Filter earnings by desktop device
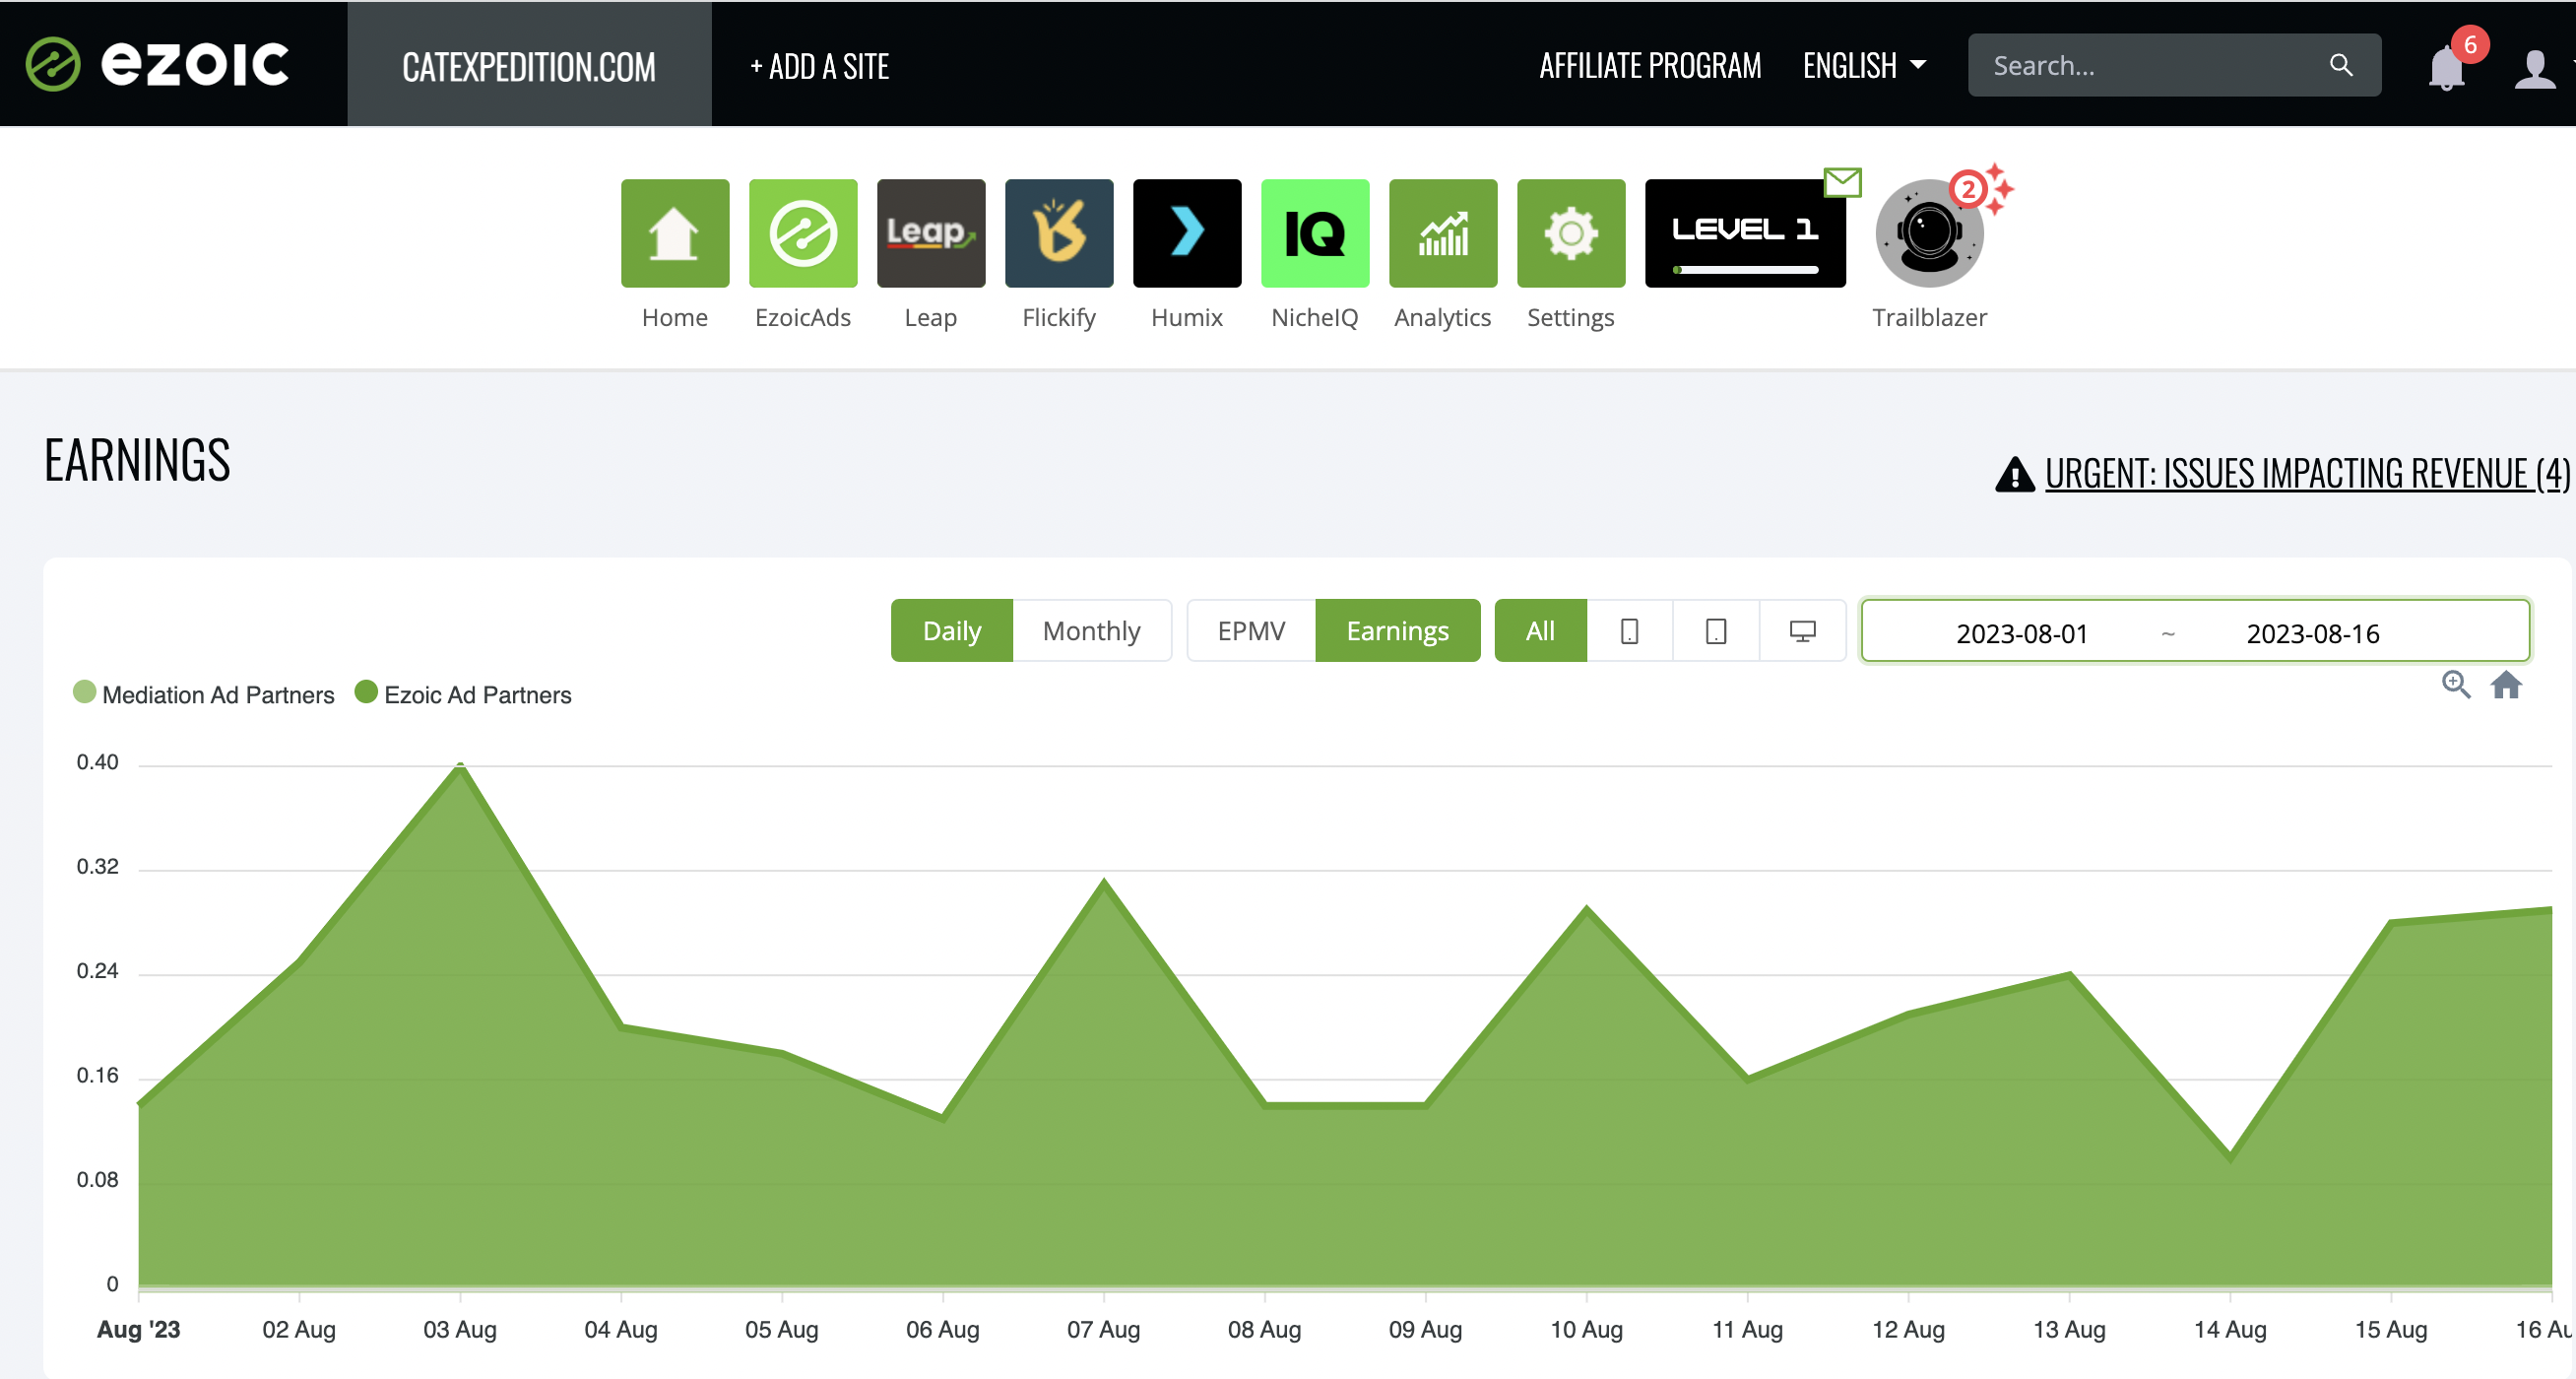This screenshot has height=1379, width=2576. [1802, 631]
